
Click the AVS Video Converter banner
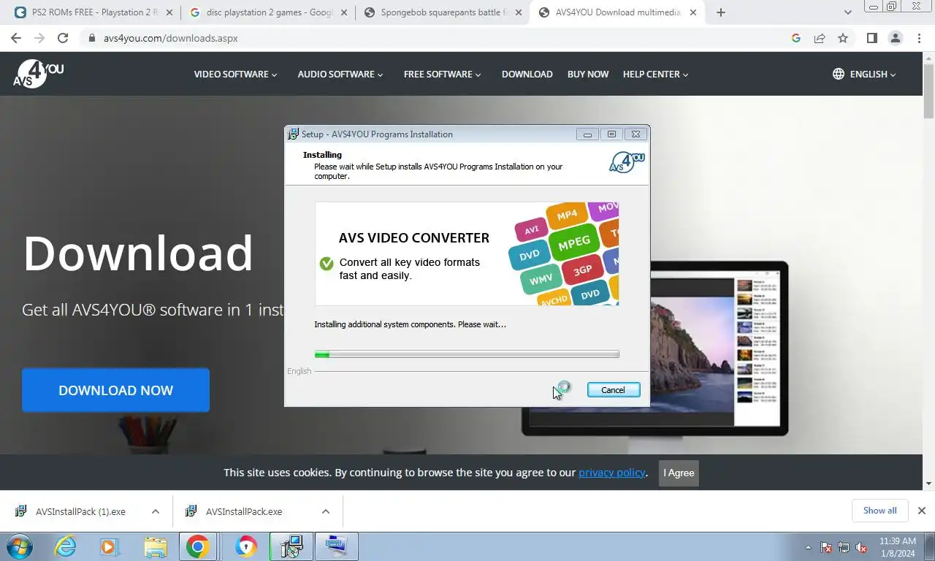click(467, 253)
